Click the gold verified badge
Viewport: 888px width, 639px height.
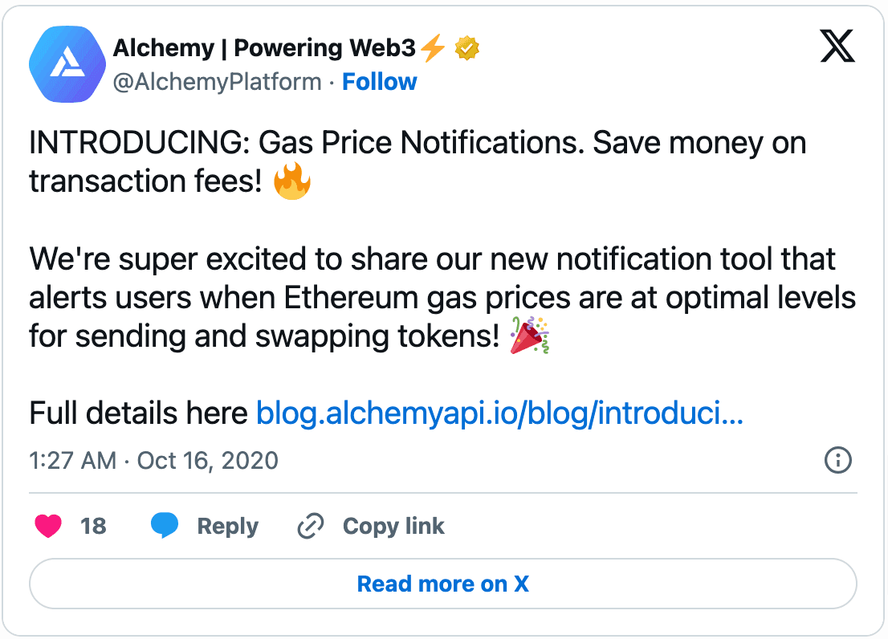tap(466, 47)
